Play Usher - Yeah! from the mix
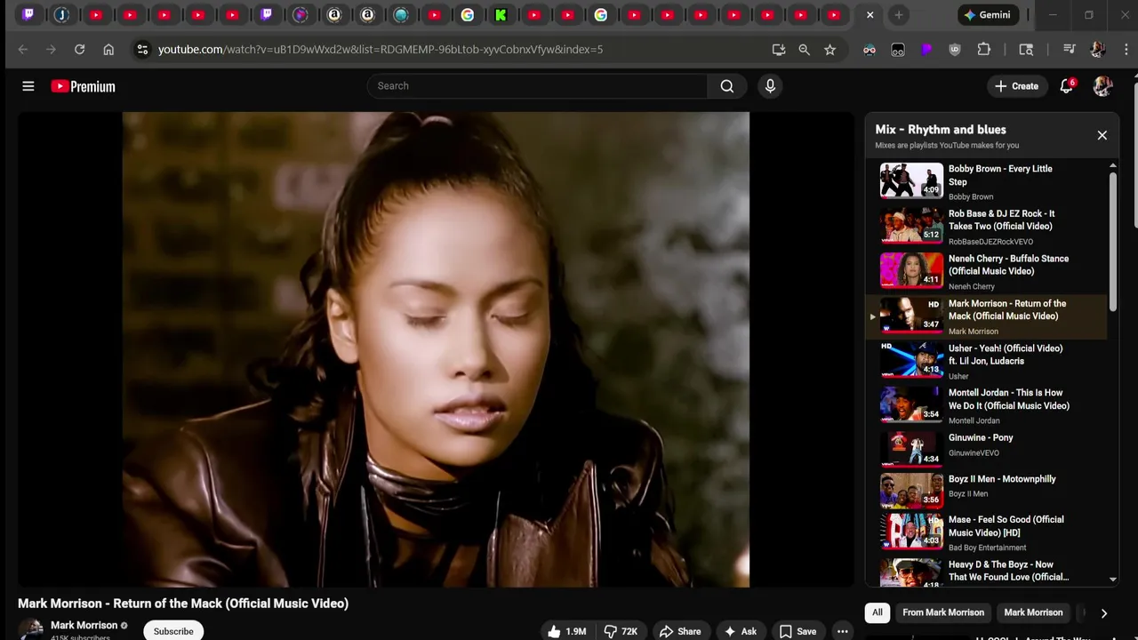 point(987,362)
